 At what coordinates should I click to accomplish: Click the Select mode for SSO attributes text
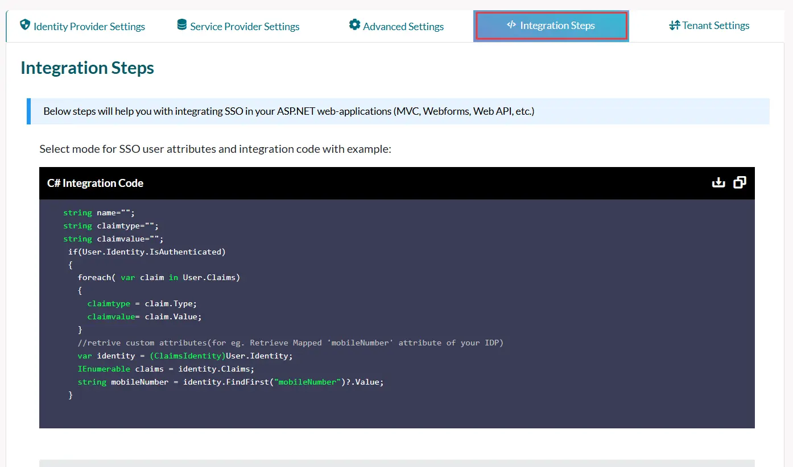point(214,149)
